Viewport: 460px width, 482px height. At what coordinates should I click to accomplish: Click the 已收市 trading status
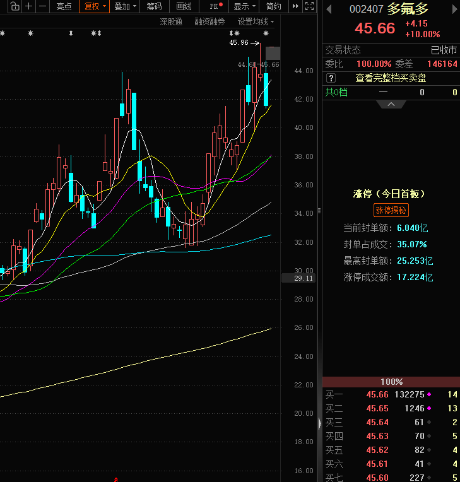coord(444,50)
